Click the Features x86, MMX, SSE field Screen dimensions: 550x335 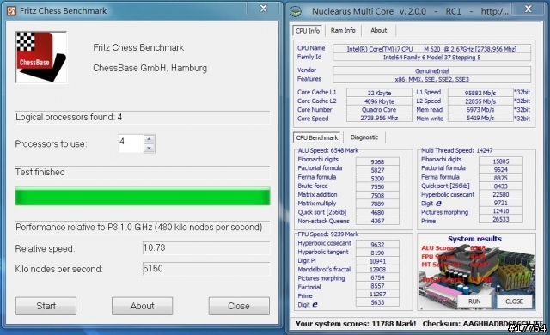coord(431,79)
